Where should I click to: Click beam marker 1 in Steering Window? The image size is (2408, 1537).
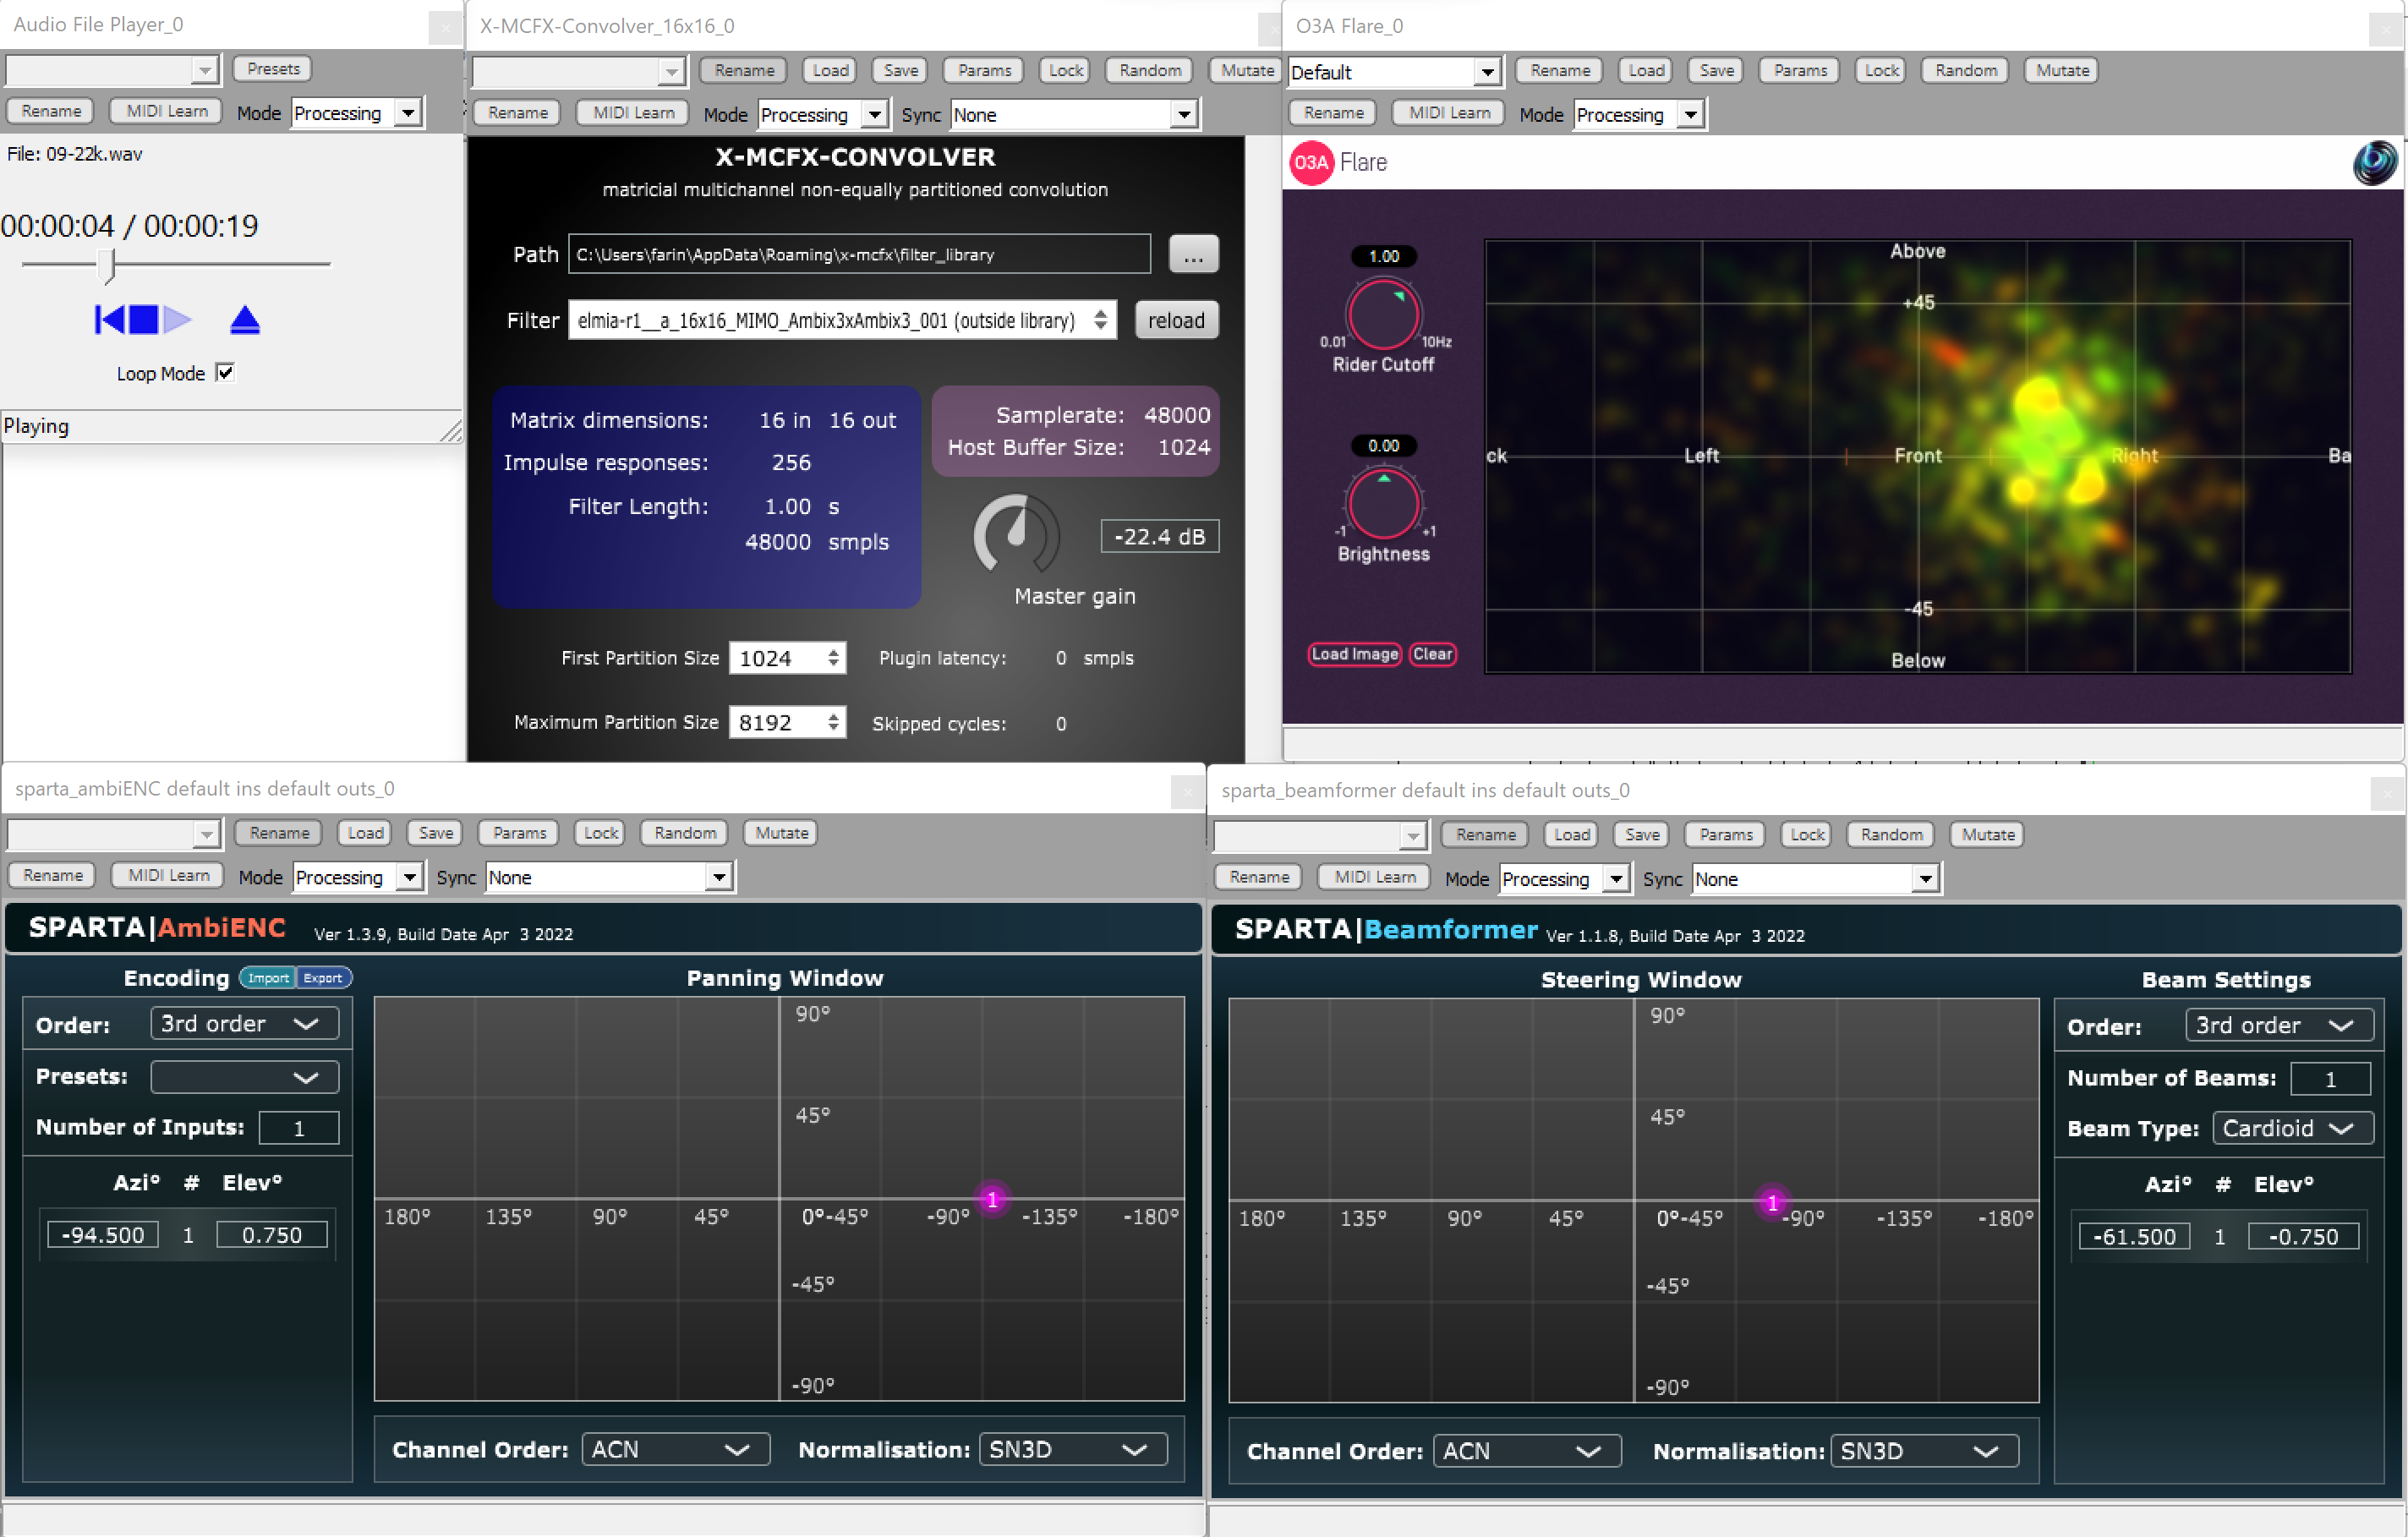click(1772, 1203)
